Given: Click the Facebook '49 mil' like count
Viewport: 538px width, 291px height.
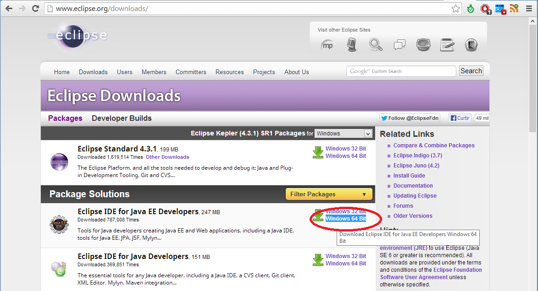Looking at the screenshot, I should [482, 118].
